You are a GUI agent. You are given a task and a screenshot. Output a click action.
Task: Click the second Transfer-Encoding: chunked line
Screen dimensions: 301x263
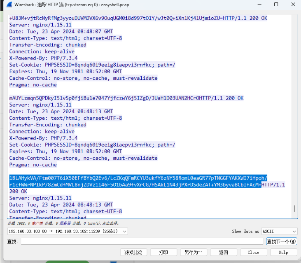48,125
